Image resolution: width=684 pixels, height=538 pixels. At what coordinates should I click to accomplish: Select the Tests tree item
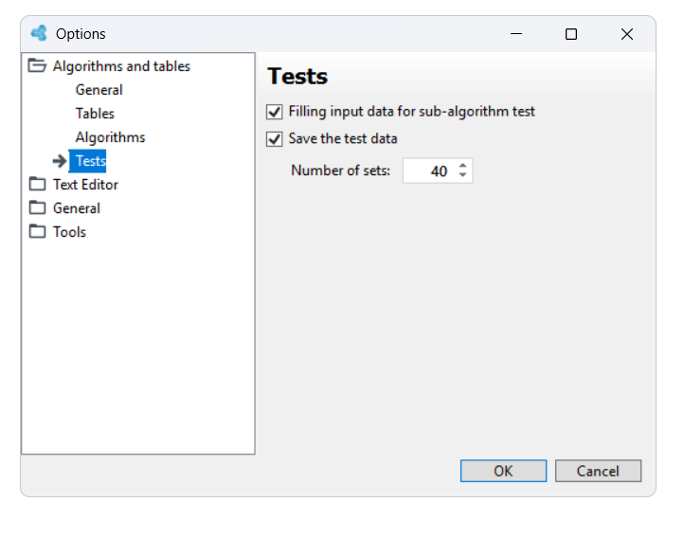pos(90,161)
